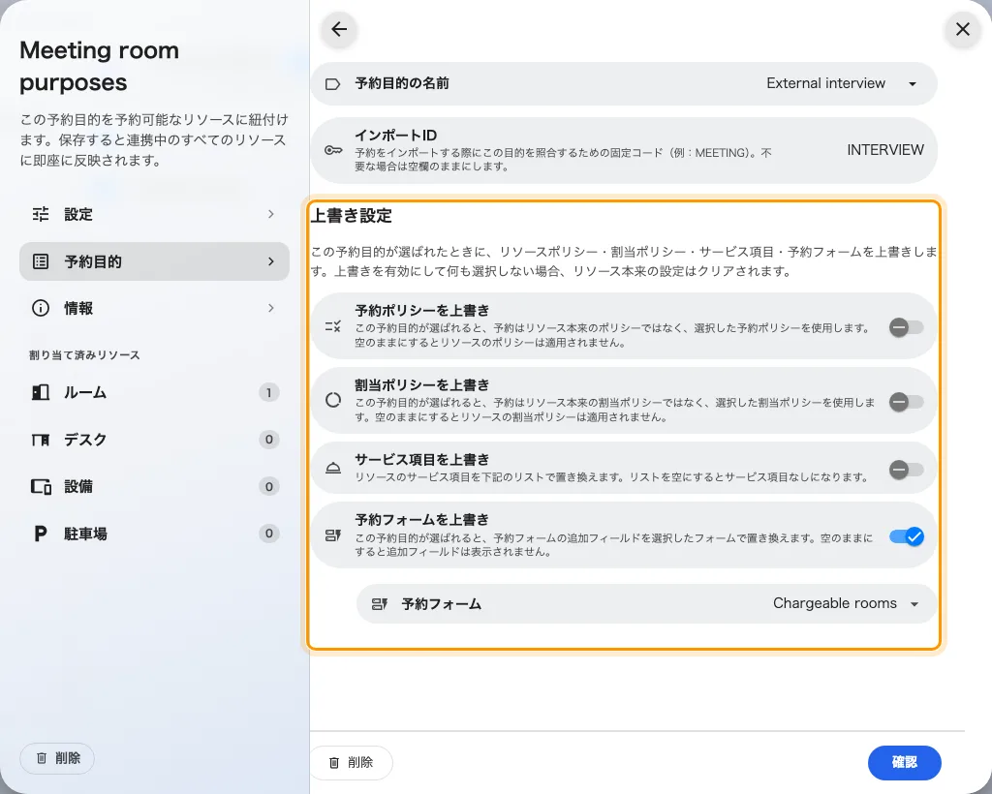Click the 削除 button in the left sidebar
This screenshot has height=794, width=992.
(57, 758)
